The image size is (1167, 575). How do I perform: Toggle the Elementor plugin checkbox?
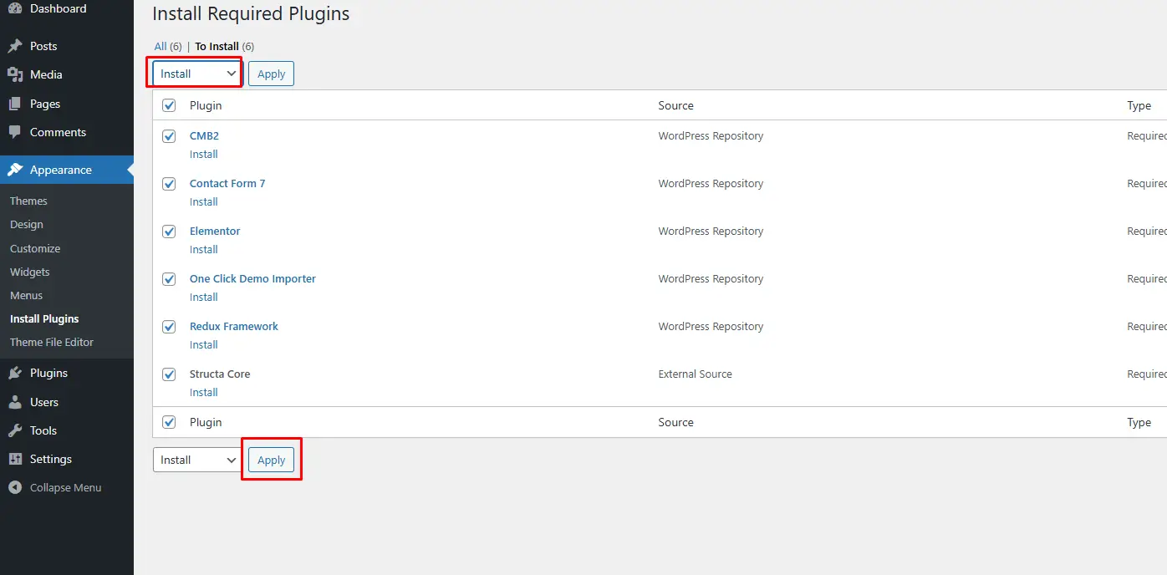click(169, 232)
